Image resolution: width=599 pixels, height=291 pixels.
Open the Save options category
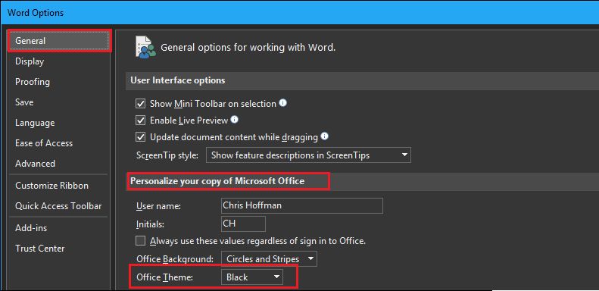tap(24, 102)
